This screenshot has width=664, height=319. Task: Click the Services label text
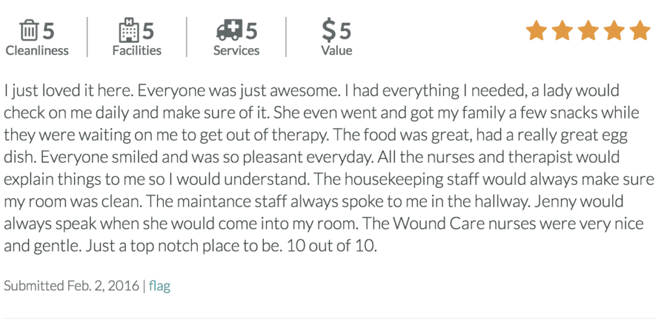point(236,51)
